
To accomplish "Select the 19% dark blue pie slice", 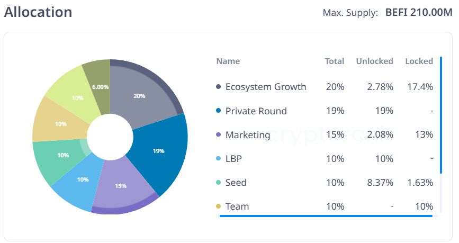I will coord(160,151).
